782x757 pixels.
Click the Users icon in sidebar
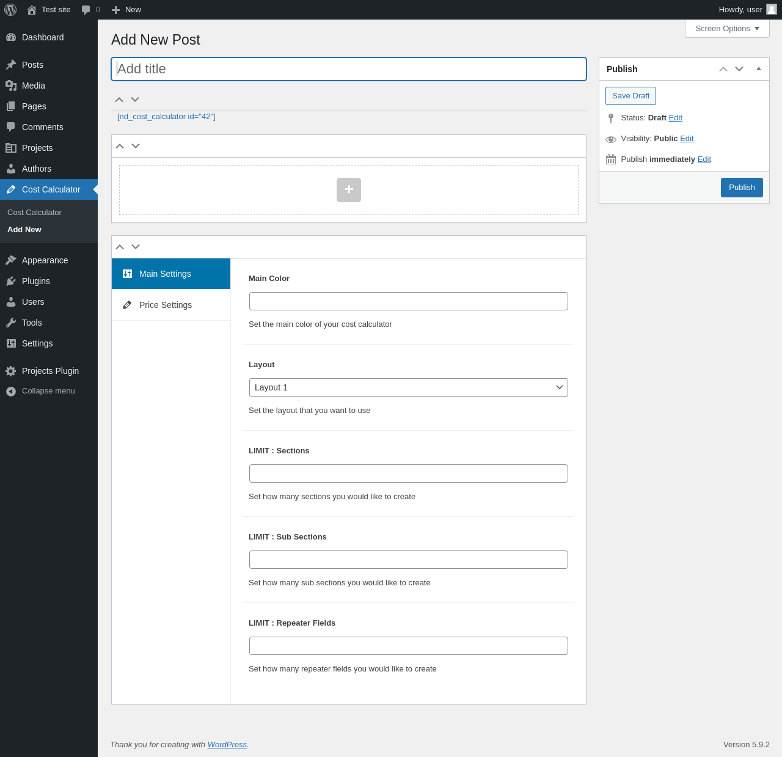point(11,302)
